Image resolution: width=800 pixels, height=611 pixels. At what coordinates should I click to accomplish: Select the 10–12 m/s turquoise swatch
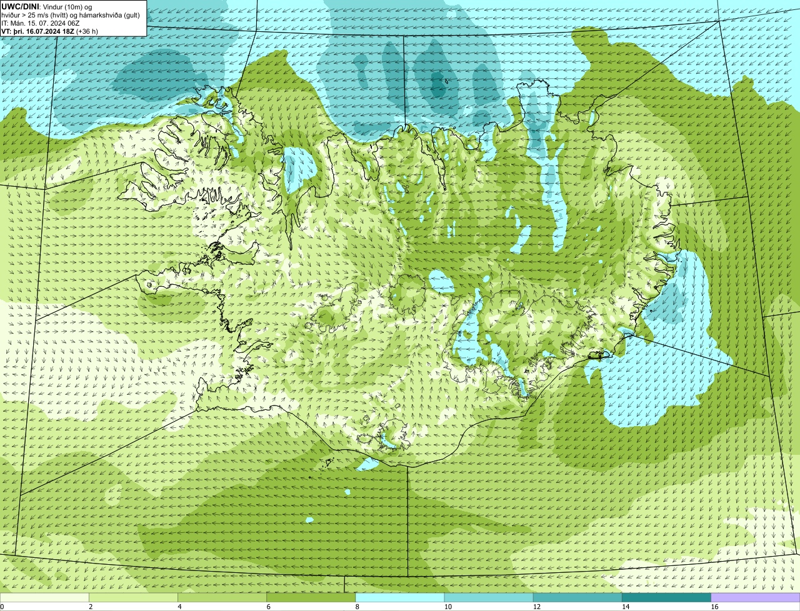(x=489, y=597)
